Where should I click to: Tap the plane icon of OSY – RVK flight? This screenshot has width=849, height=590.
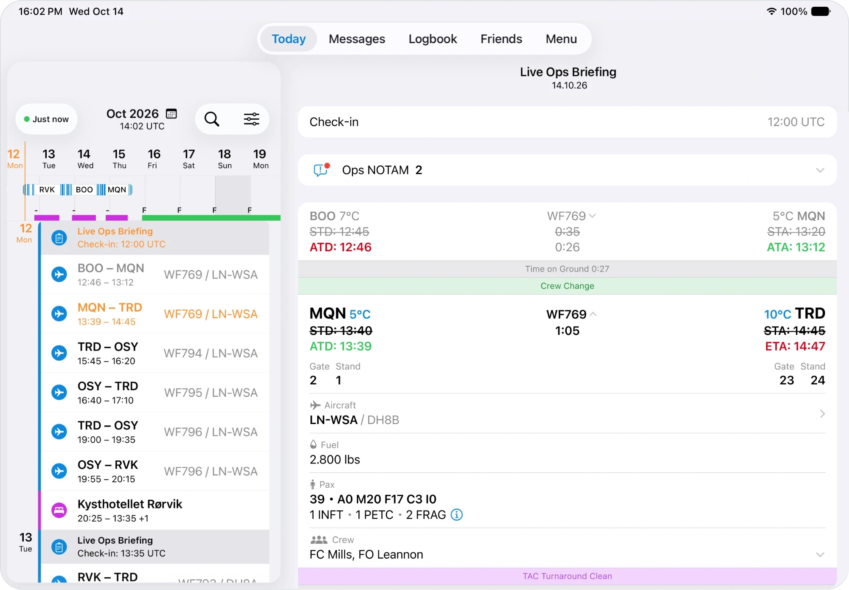point(59,471)
